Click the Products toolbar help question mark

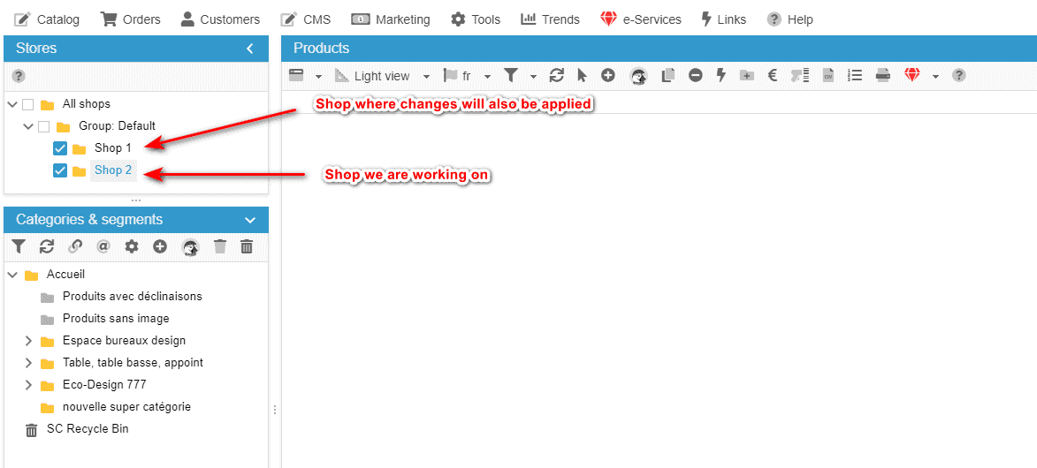pyautogui.click(x=958, y=75)
